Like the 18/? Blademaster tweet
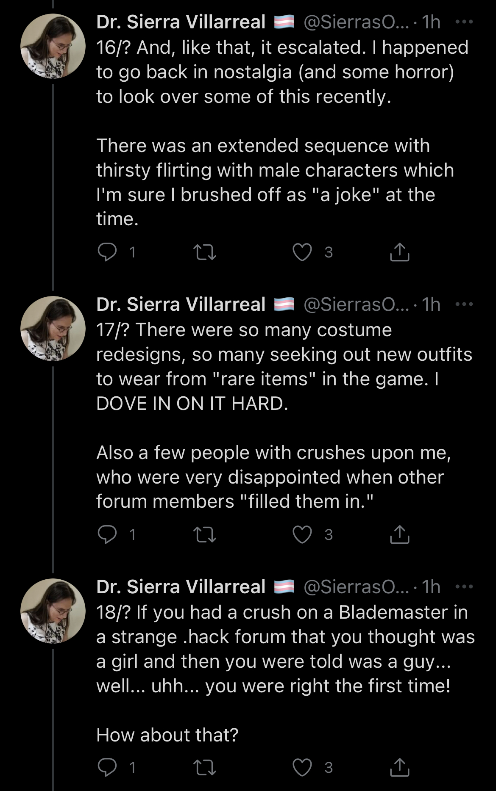Screen dimensions: 496x791 coord(302,767)
